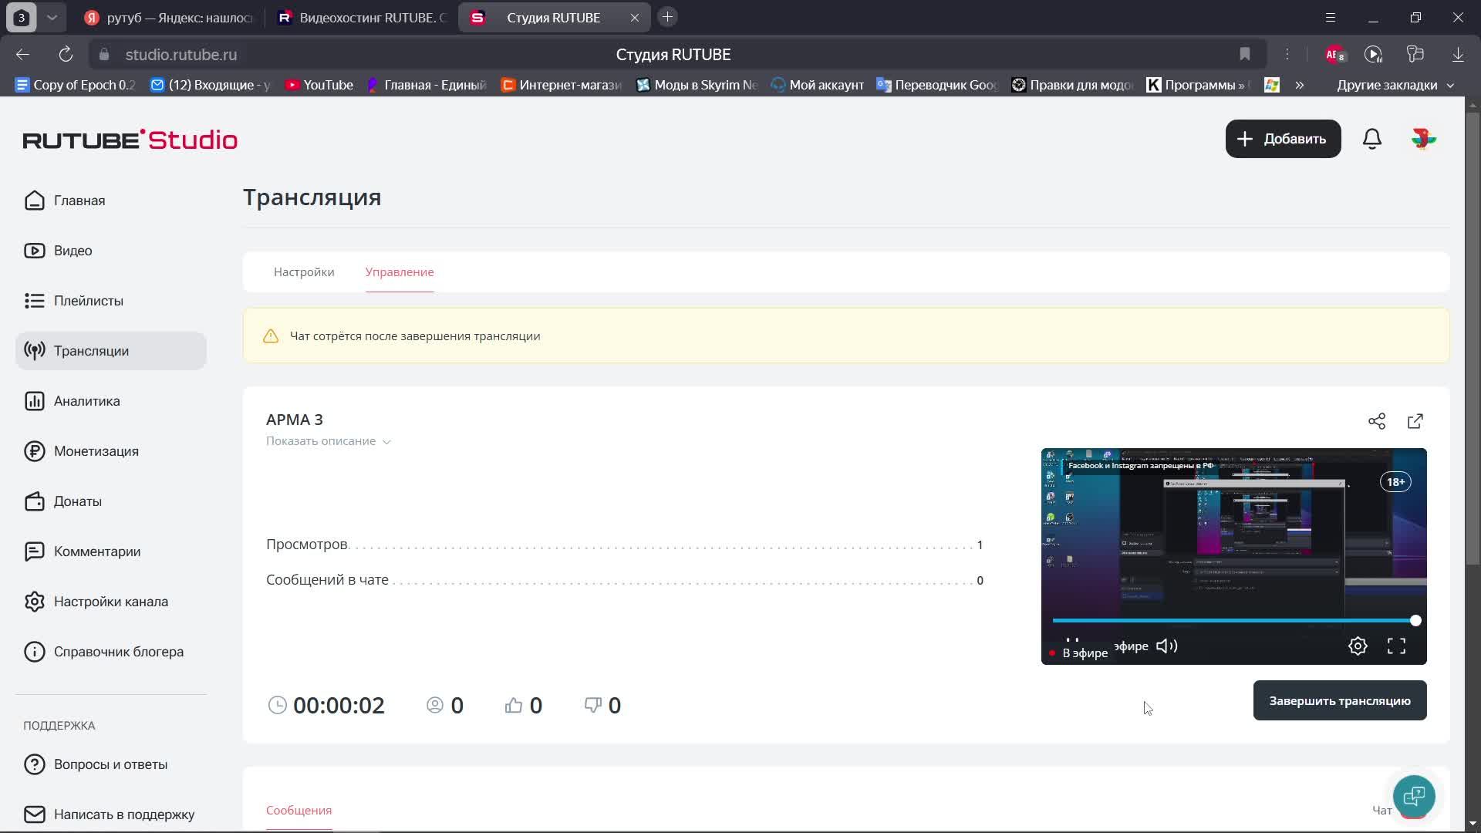This screenshot has height=833, width=1481.
Task: Open Донаты in the sidebar
Action: click(x=110, y=501)
